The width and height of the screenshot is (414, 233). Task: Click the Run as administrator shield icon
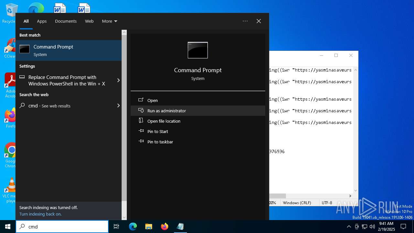click(x=141, y=110)
